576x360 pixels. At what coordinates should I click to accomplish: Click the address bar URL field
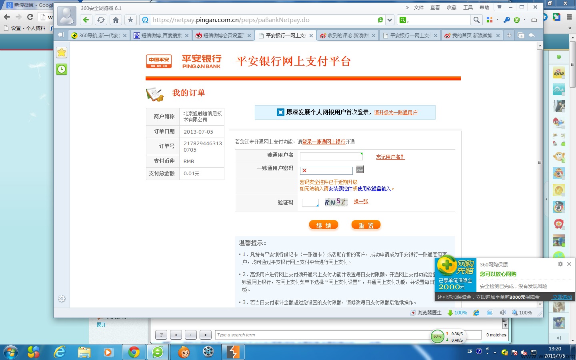[x=264, y=20]
